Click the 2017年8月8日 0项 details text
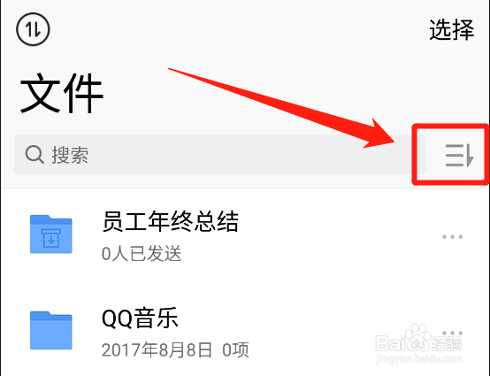490x376 pixels. coord(175,349)
